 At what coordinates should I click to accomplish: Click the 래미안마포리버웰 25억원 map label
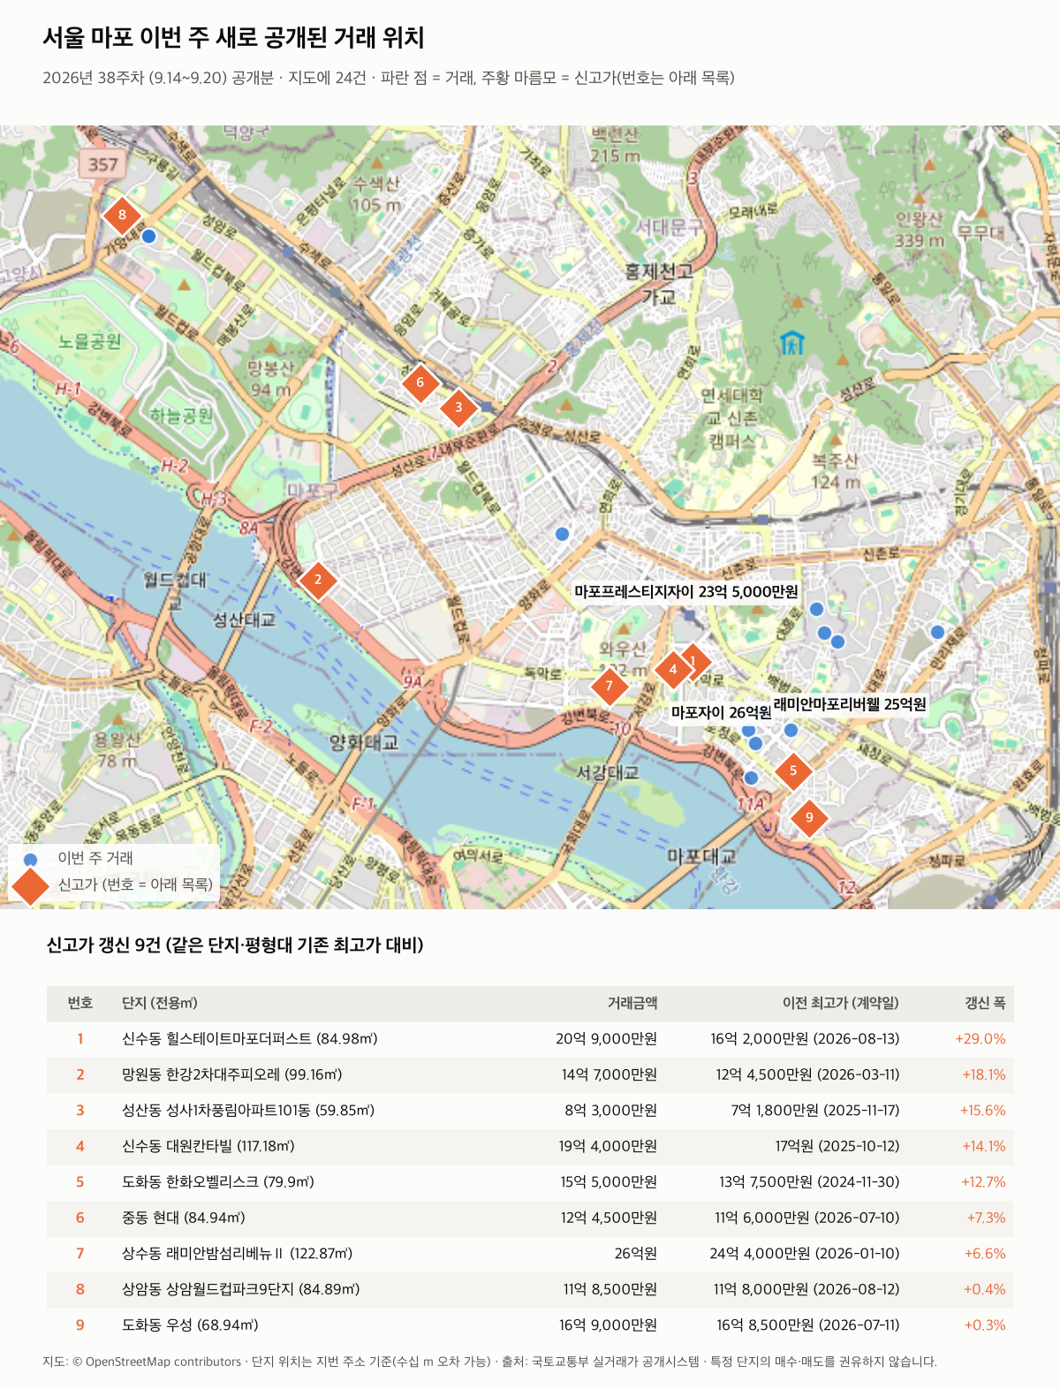[850, 704]
